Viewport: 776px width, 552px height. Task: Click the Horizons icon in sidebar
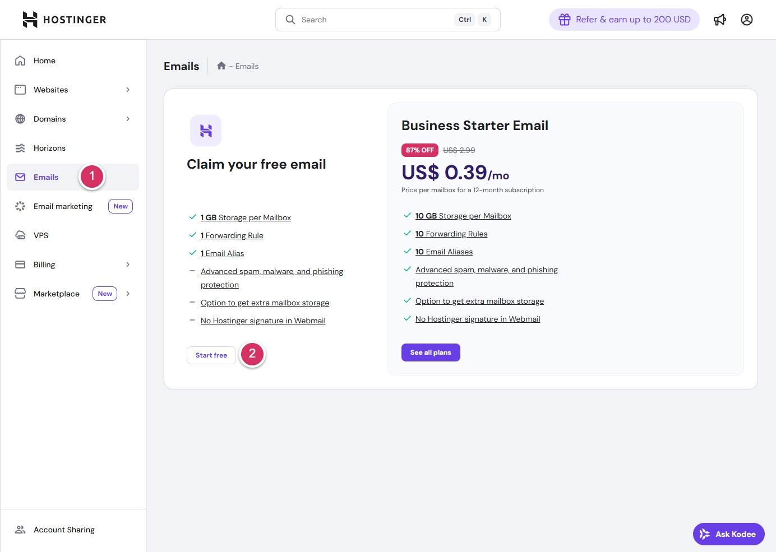point(20,148)
